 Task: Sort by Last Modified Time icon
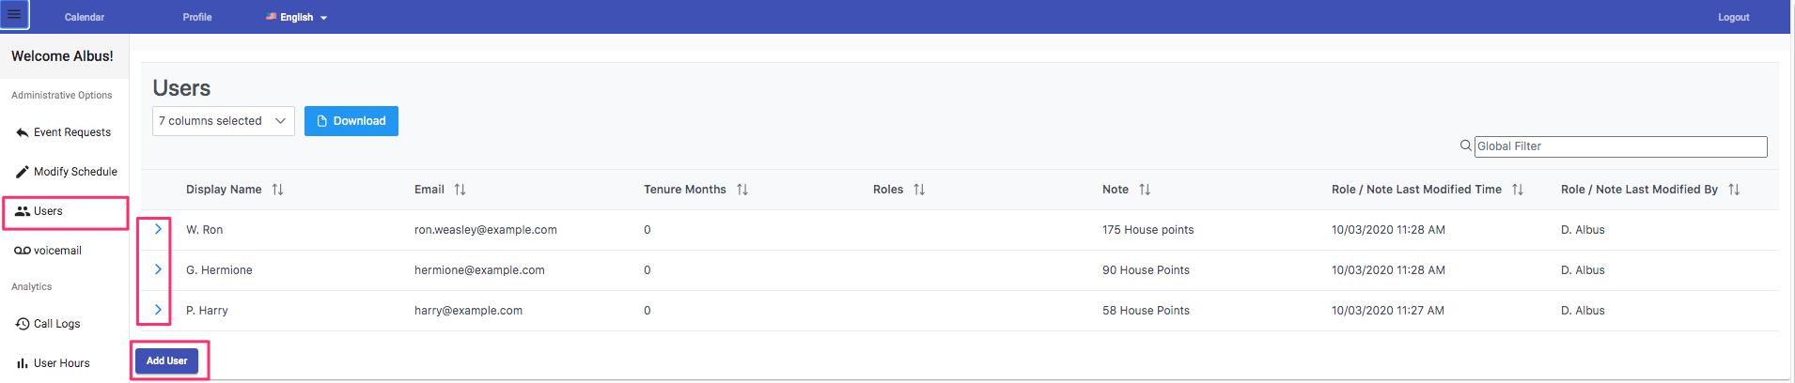(1518, 190)
